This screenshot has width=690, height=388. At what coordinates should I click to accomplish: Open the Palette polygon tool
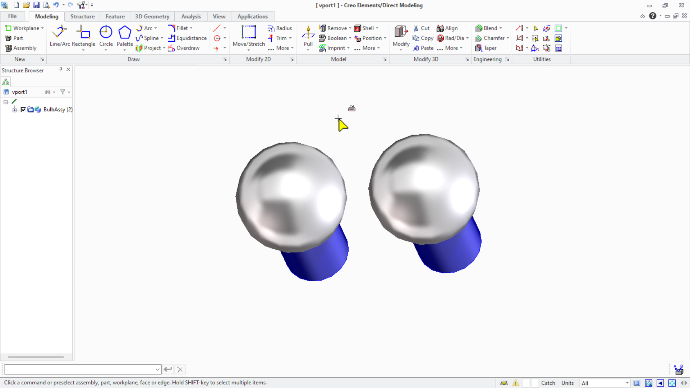point(125,36)
